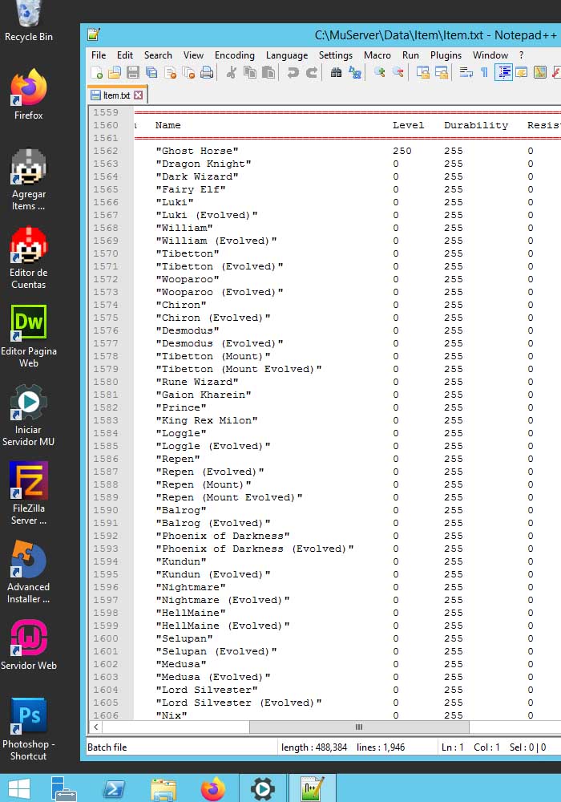This screenshot has width=561, height=802.
Task: Open the Encoding menu
Action: [235, 55]
